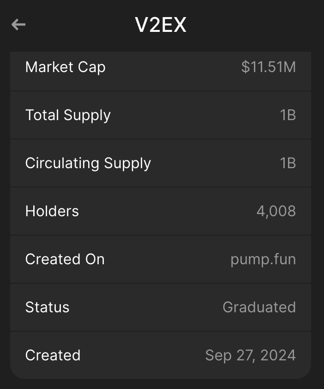The height and width of the screenshot is (389, 324).
Task: Click the Sep 27, 2024 creation date
Action: click(x=250, y=355)
